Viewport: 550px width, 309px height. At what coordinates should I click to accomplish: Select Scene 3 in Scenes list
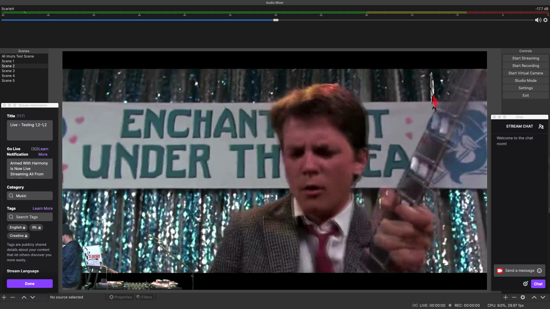coord(24,71)
